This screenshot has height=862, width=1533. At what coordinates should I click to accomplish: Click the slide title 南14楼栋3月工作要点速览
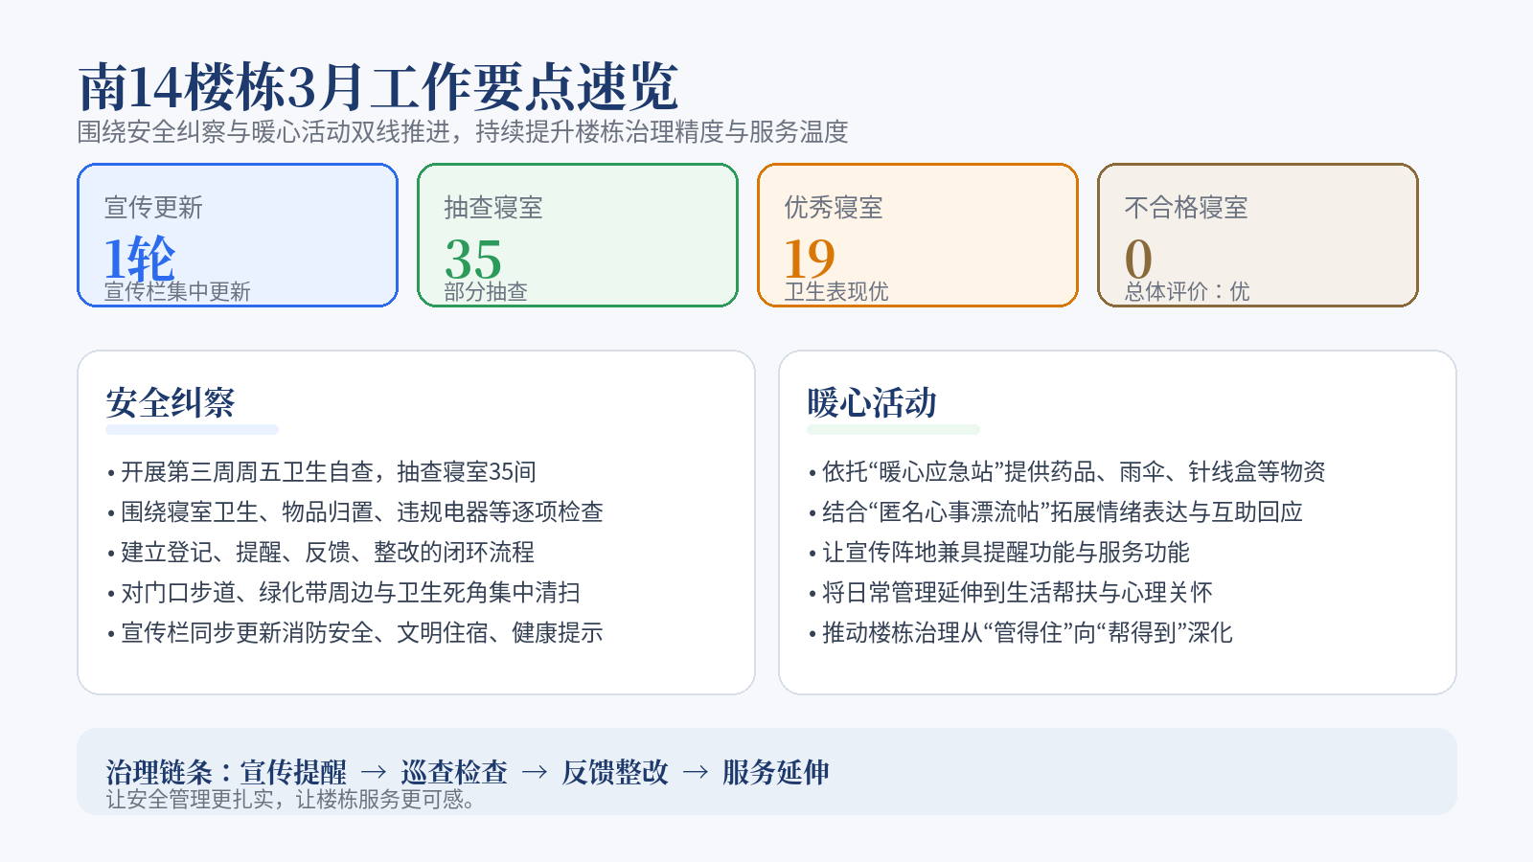(x=378, y=87)
